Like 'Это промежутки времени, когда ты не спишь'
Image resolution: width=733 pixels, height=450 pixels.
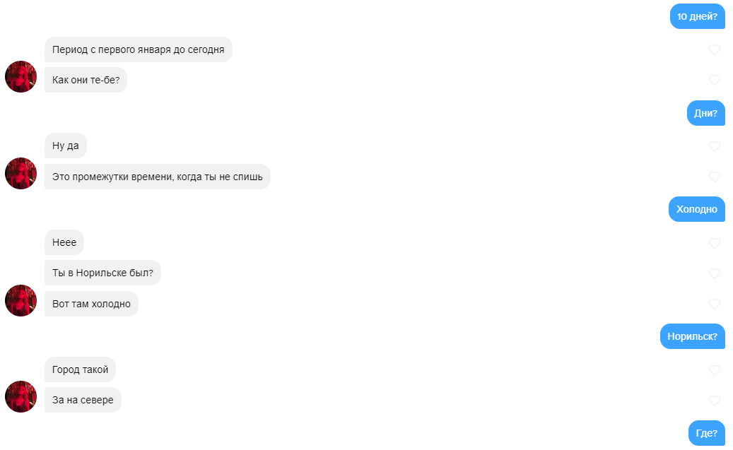tap(715, 177)
